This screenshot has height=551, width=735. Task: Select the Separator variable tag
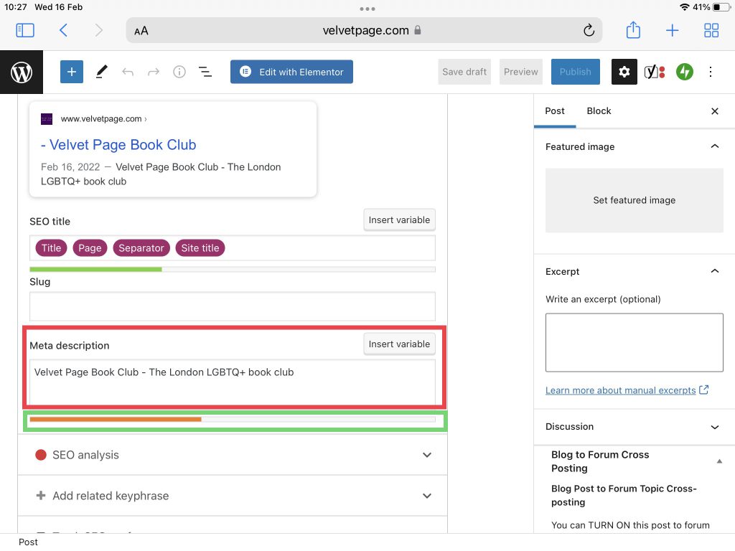click(x=141, y=248)
